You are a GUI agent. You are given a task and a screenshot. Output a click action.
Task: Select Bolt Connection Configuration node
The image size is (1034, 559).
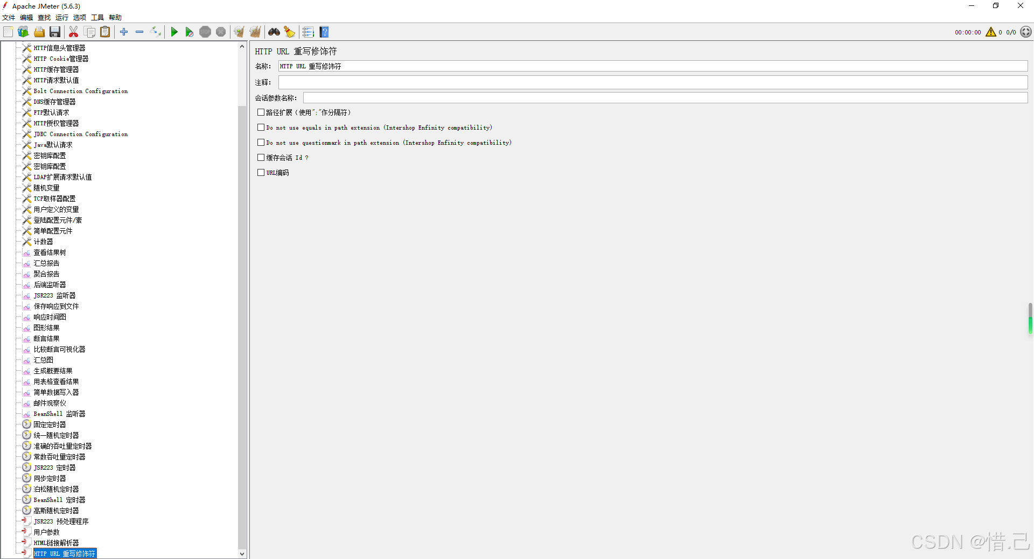pos(81,91)
